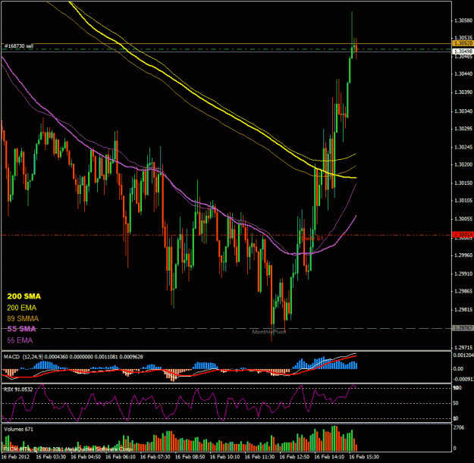Click the 0.00 MACD scale value
The image size is (474, 463).
pos(458,369)
